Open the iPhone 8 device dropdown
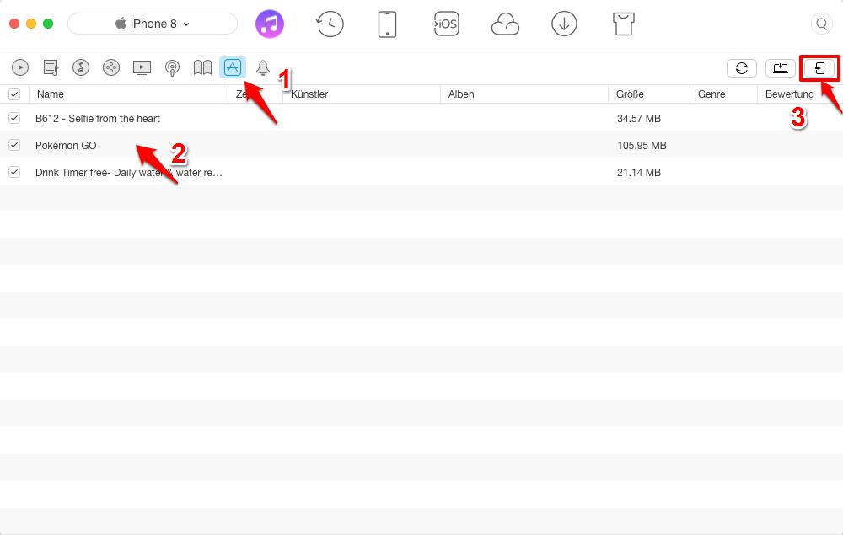Image resolution: width=843 pixels, height=535 pixels. (152, 24)
